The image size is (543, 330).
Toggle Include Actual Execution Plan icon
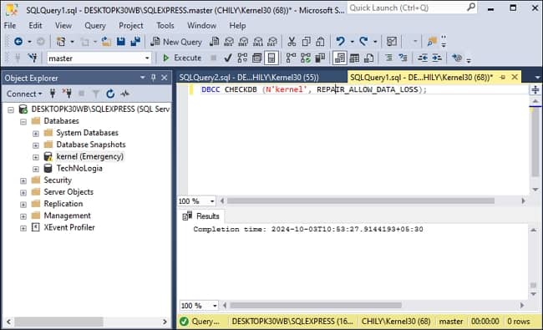[291, 58]
